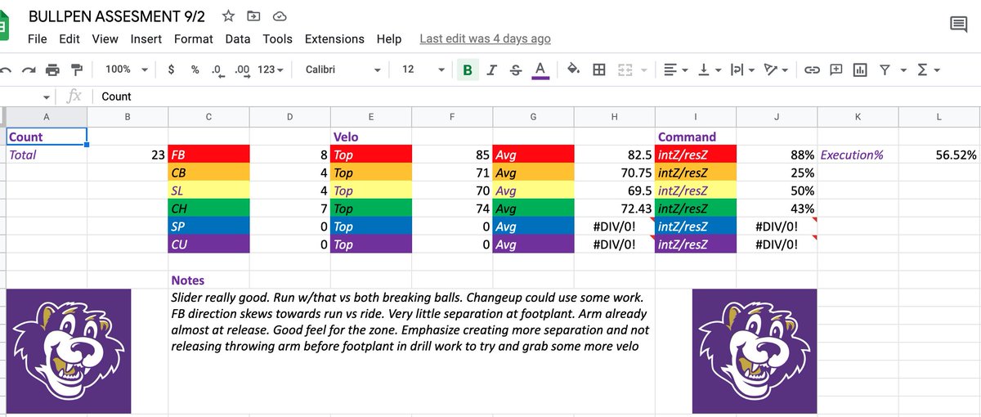Select the Notes heading cell

point(208,280)
